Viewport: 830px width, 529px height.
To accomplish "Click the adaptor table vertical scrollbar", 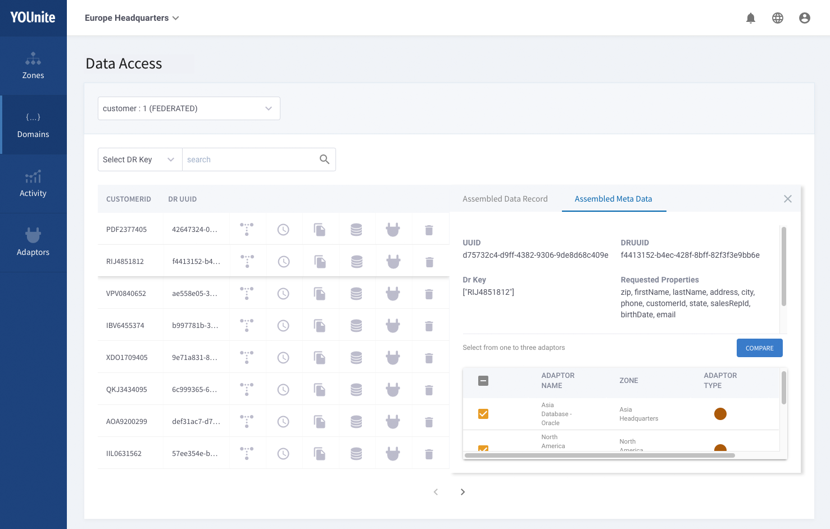I will tap(784, 387).
